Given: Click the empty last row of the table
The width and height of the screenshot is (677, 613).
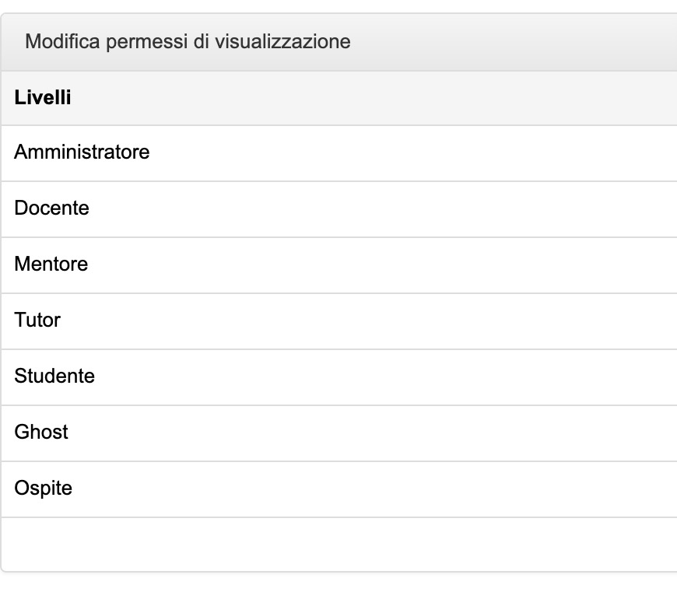Looking at the screenshot, I should [338, 544].
